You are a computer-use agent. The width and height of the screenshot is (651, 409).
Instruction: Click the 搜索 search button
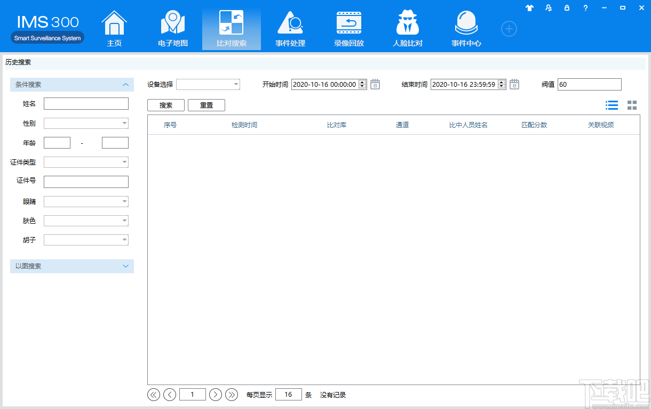(165, 105)
